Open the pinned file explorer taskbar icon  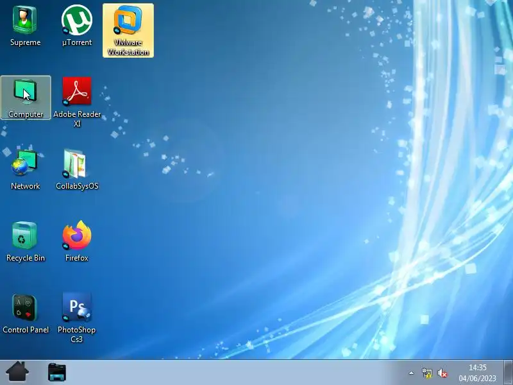click(56, 372)
